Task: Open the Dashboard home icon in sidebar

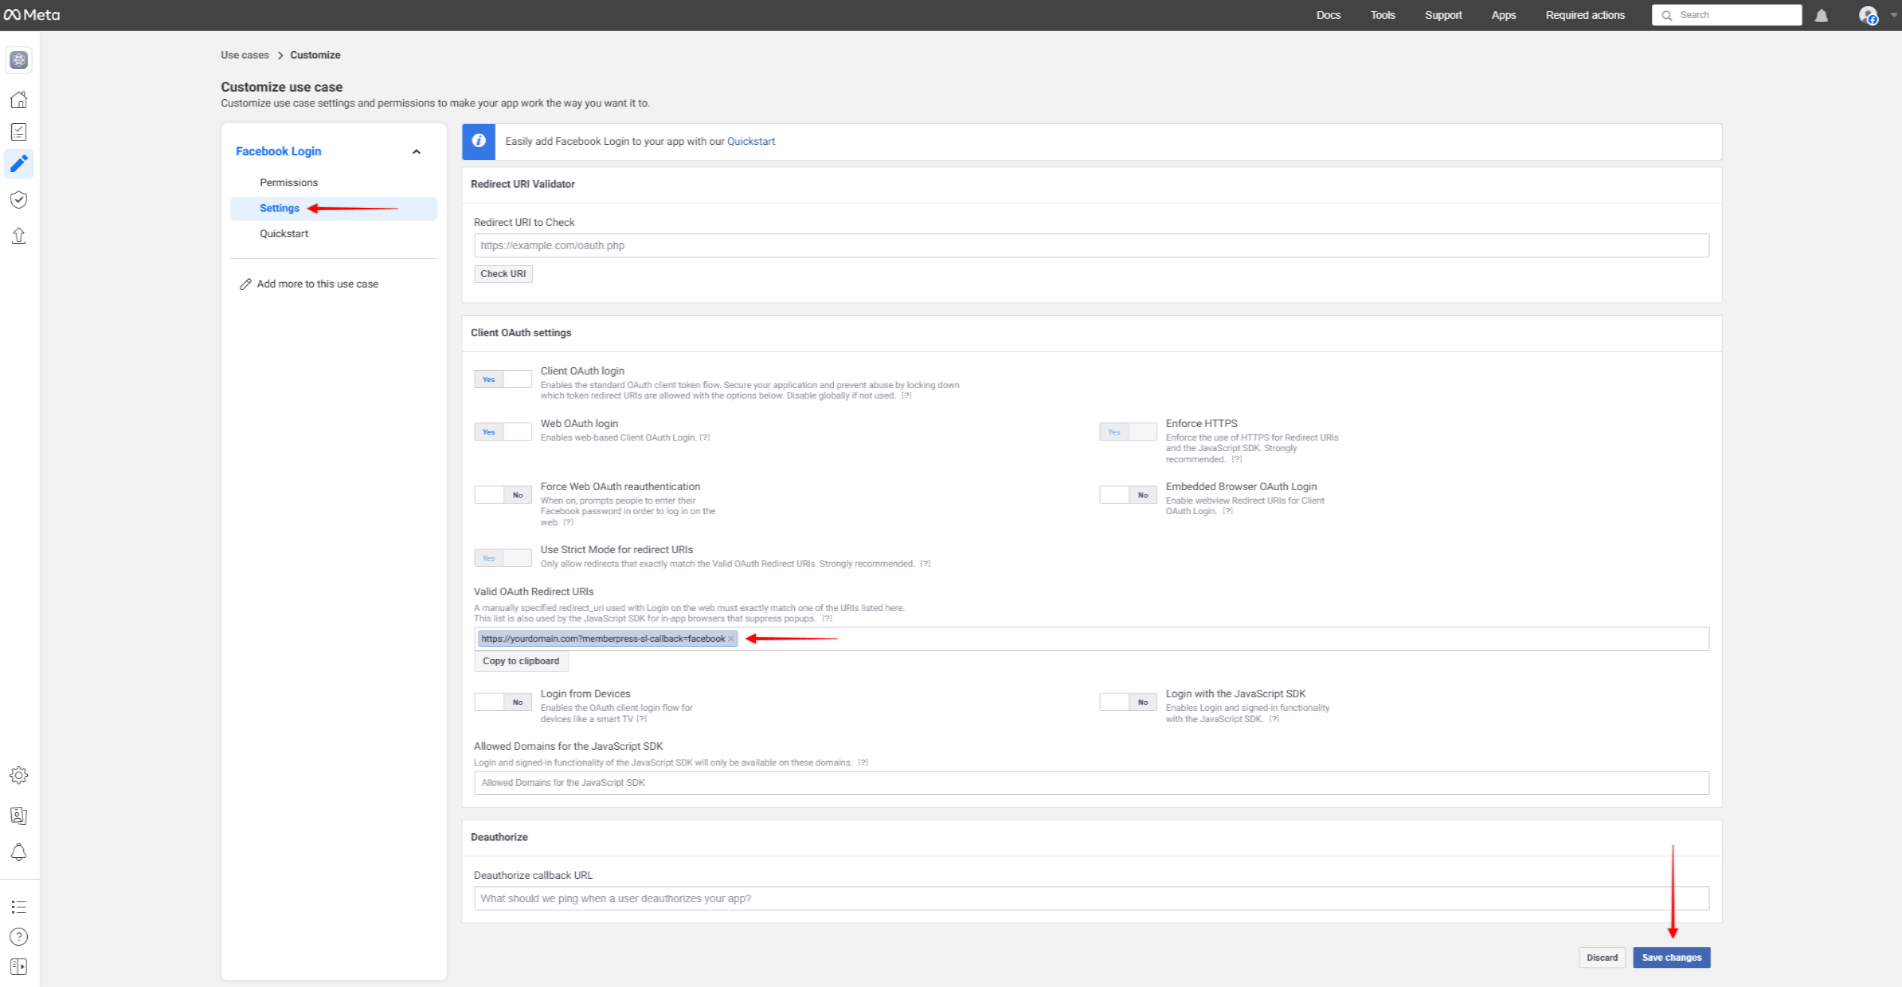Action: 18,100
